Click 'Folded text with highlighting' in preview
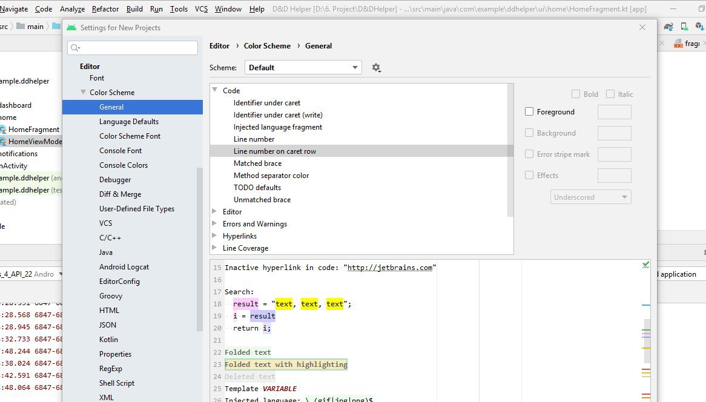706x402 pixels. point(286,364)
